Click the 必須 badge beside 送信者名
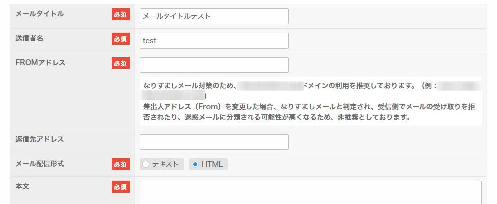The image size is (497, 204). 120,39
